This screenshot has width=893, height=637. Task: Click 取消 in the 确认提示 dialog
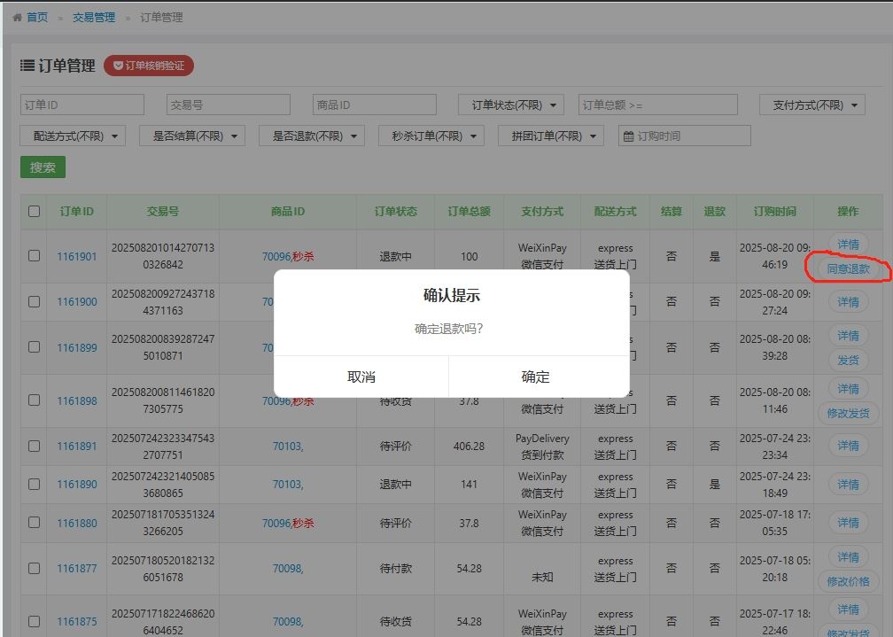click(x=361, y=377)
